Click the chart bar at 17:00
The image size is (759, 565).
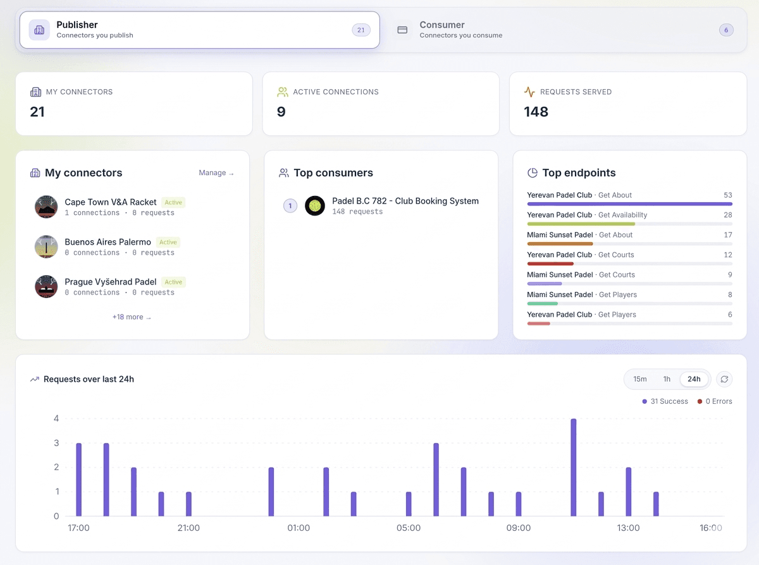[79, 480]
